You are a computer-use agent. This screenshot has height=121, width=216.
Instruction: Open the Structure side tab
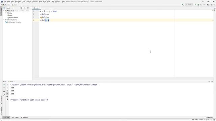pos(1,100)
